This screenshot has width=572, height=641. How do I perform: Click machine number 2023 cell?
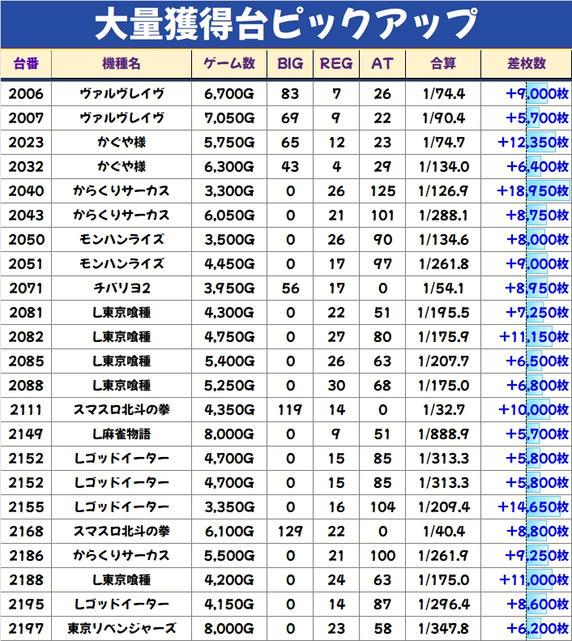26,143
